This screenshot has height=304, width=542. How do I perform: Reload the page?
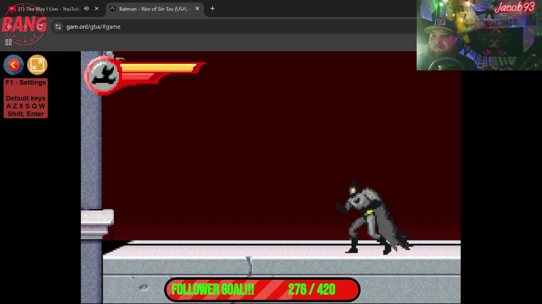tap(40, 27)
